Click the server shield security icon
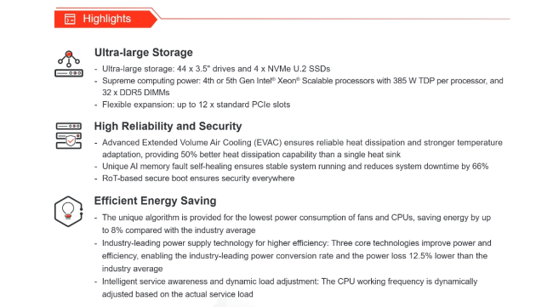 click(x=69, y=136)
